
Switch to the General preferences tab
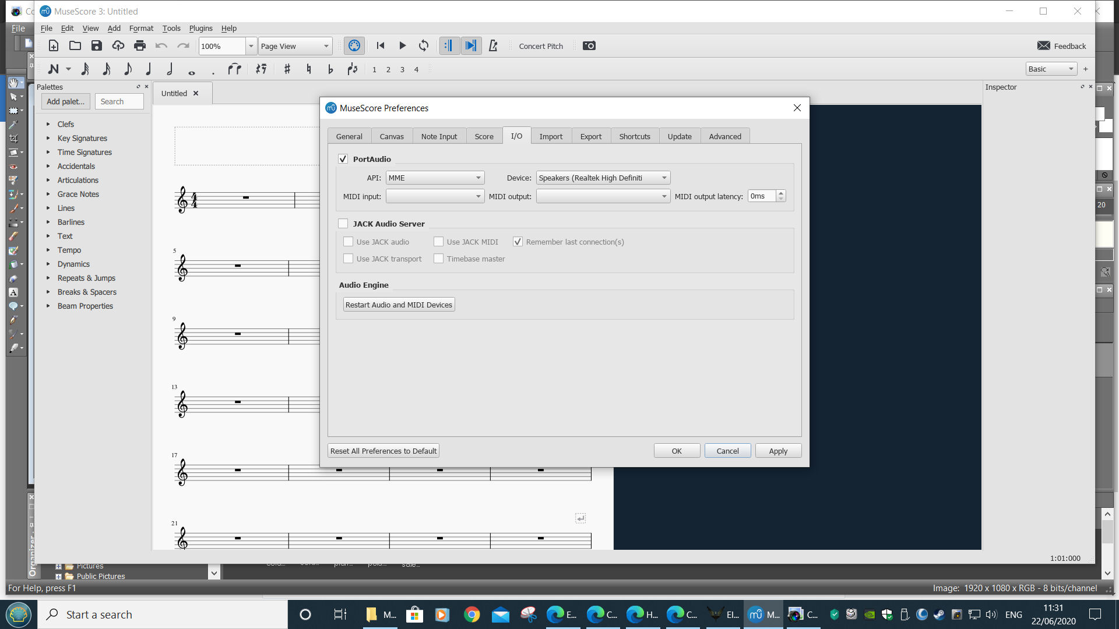349,136
